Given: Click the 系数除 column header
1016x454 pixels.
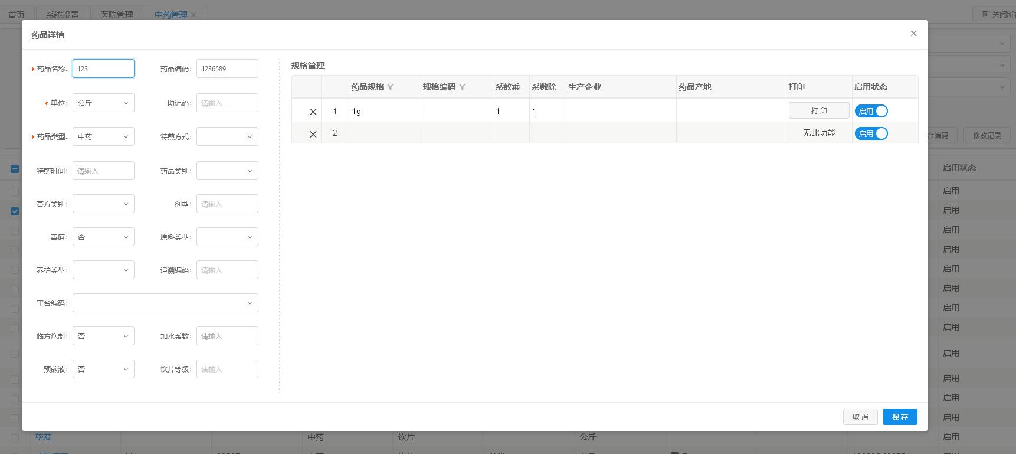Looking at the screenshot, I should pos(548,87).
